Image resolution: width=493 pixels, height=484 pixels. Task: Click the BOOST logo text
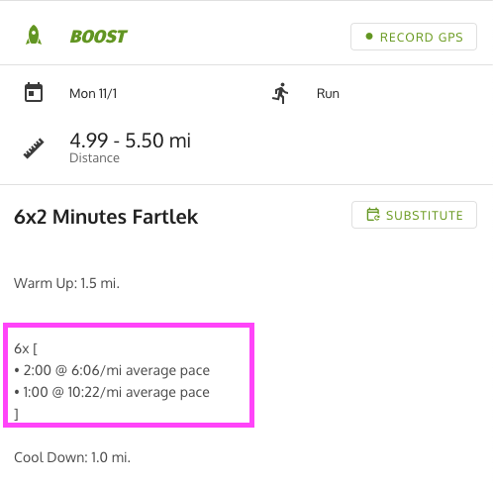pyautogui.click(x=99, y=37)
